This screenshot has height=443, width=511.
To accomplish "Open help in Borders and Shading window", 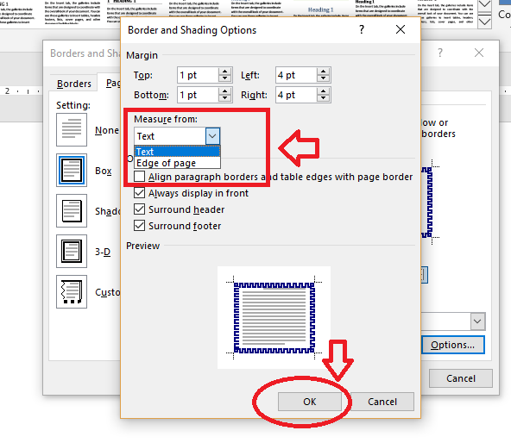I will pyautogui.click(x=440, y=53).
